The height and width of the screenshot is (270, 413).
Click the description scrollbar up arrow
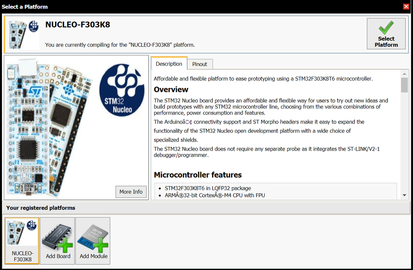[404, 73]
